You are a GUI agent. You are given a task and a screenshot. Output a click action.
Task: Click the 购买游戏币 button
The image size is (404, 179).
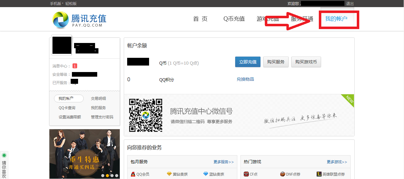306,62
